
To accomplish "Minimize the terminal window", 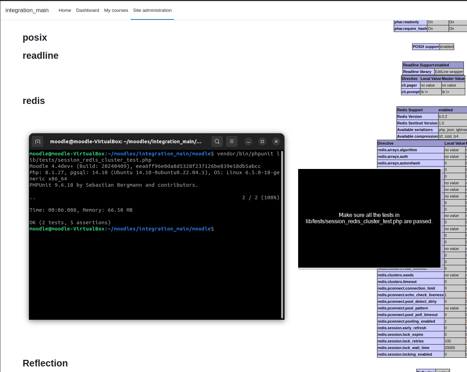I will (248, 141).
